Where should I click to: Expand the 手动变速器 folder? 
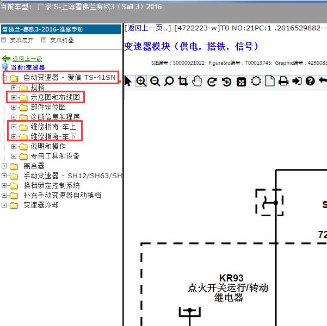pos(4,176)
